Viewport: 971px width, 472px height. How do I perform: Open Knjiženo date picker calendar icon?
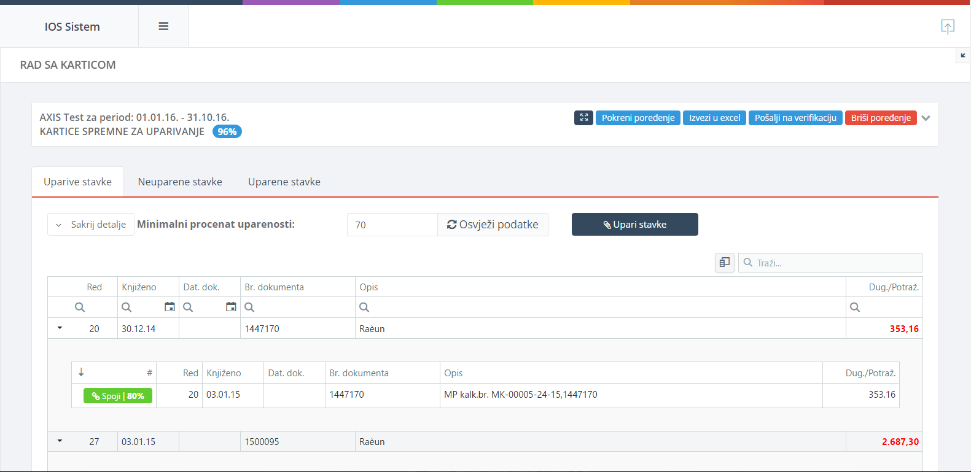(170, 307)
